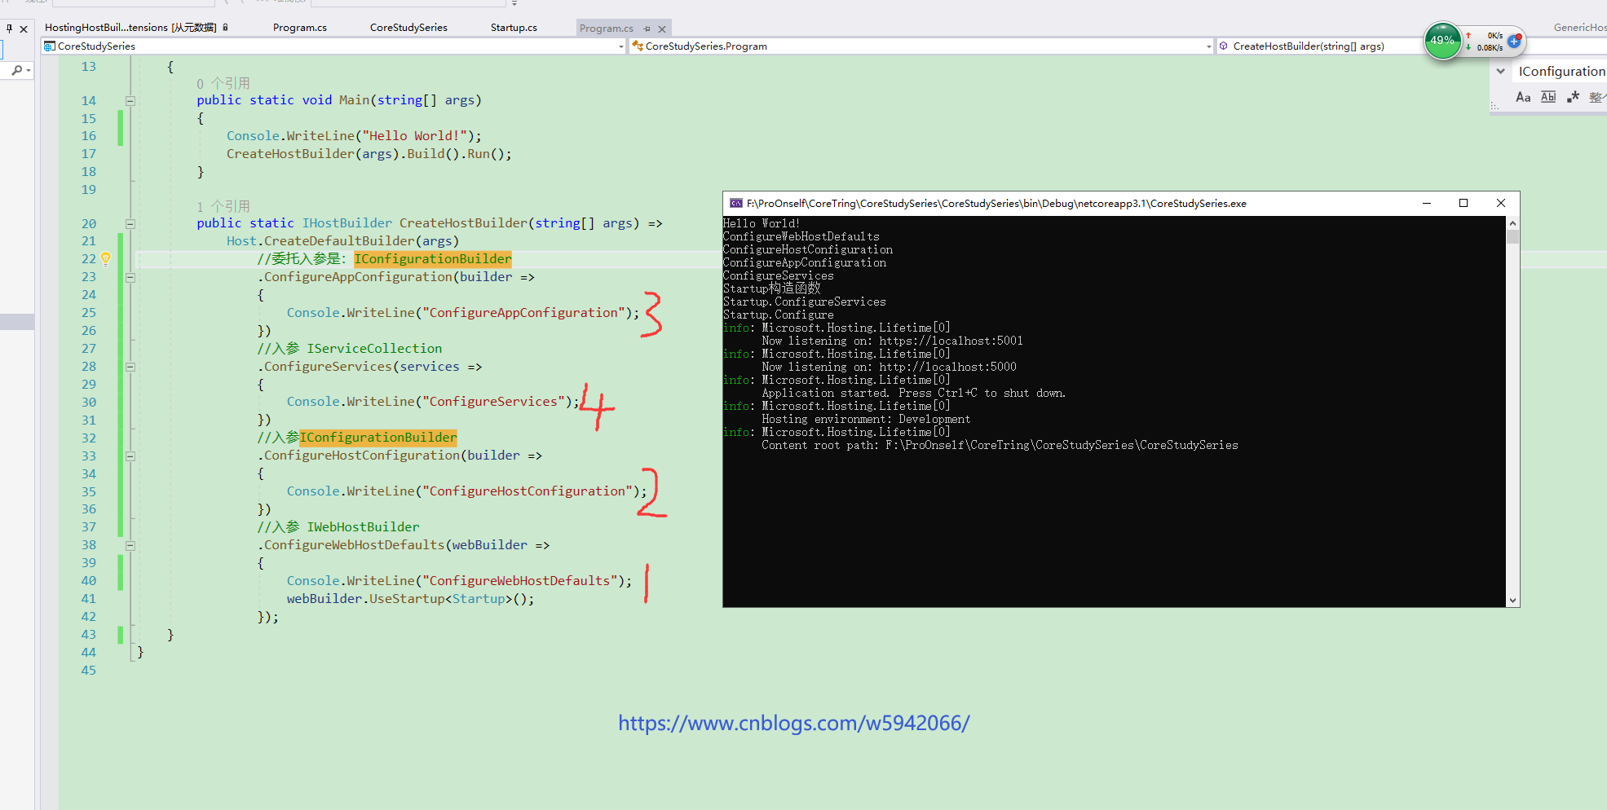Switch to the Startup.cs tab
1607x810 pixels.
click(514, 28)
